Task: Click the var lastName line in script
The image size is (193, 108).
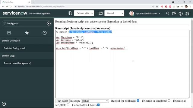Action: coord(70,40)
